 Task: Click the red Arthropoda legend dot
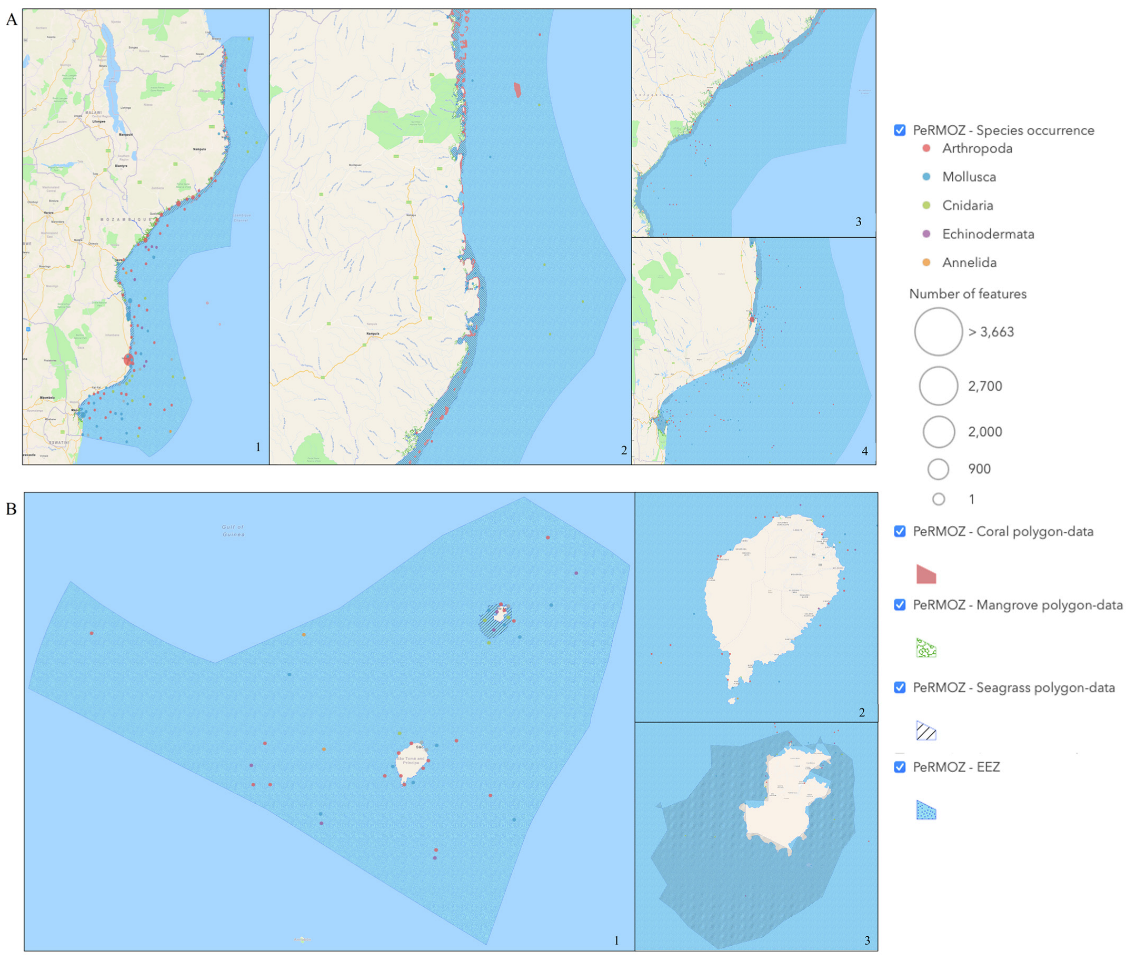coord(926,148)
